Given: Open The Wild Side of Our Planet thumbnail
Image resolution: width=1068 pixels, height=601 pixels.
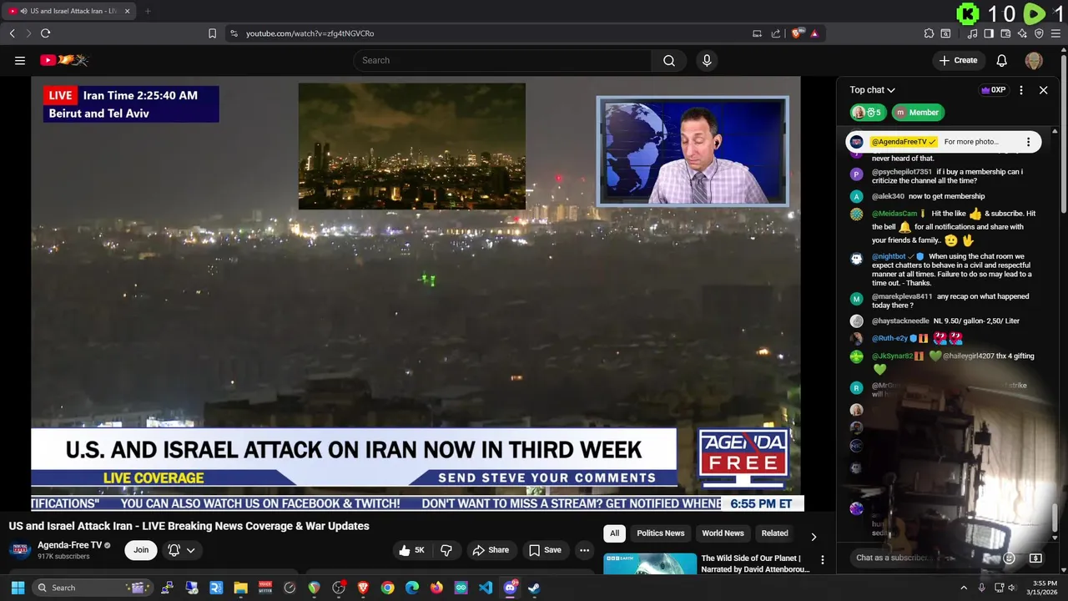Looking at the screenshot, I should pos(650,563).
